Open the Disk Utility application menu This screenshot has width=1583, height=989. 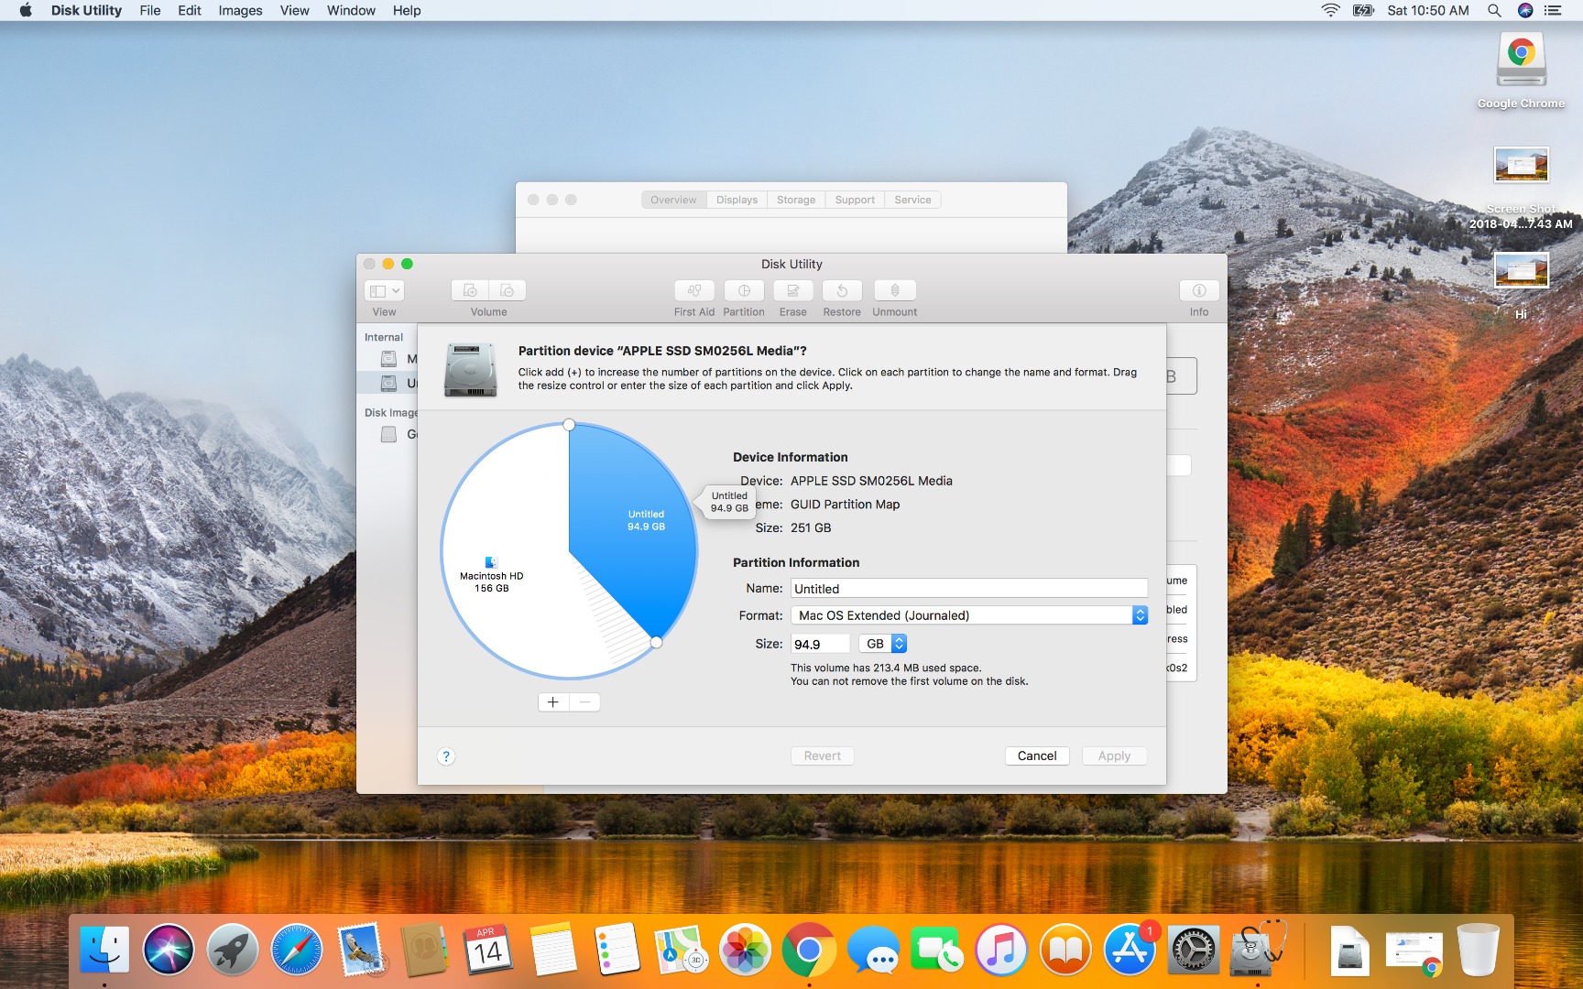tap(86, 10)
